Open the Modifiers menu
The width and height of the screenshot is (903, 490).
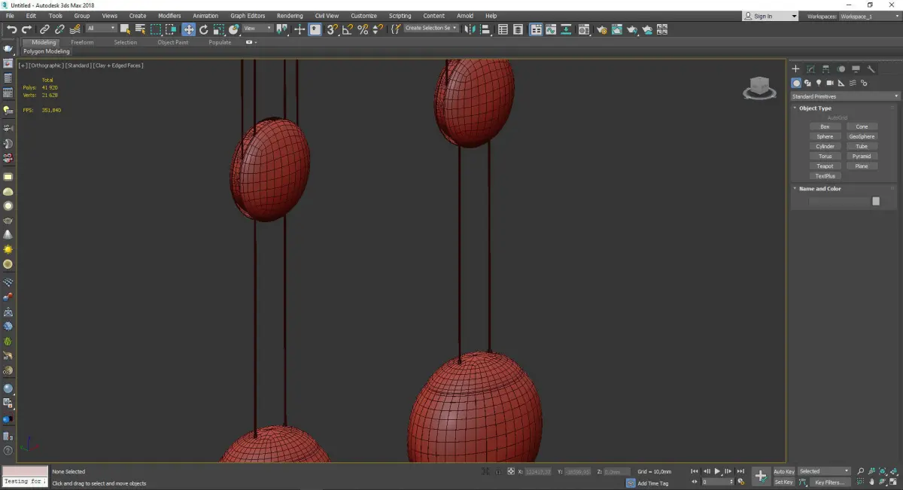tap(169, 16)
